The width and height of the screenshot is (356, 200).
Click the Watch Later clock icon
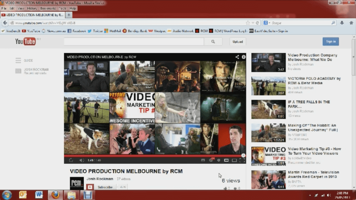pos(218,160)
